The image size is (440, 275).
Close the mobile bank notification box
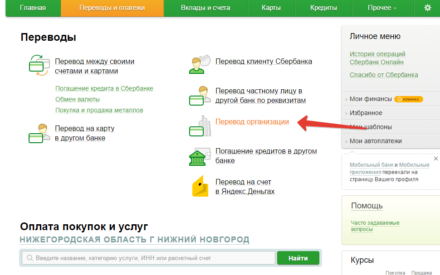pos(436,159)
